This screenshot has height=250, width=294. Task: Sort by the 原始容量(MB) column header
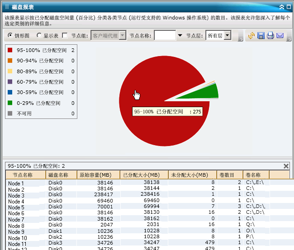tap(98, 175)
